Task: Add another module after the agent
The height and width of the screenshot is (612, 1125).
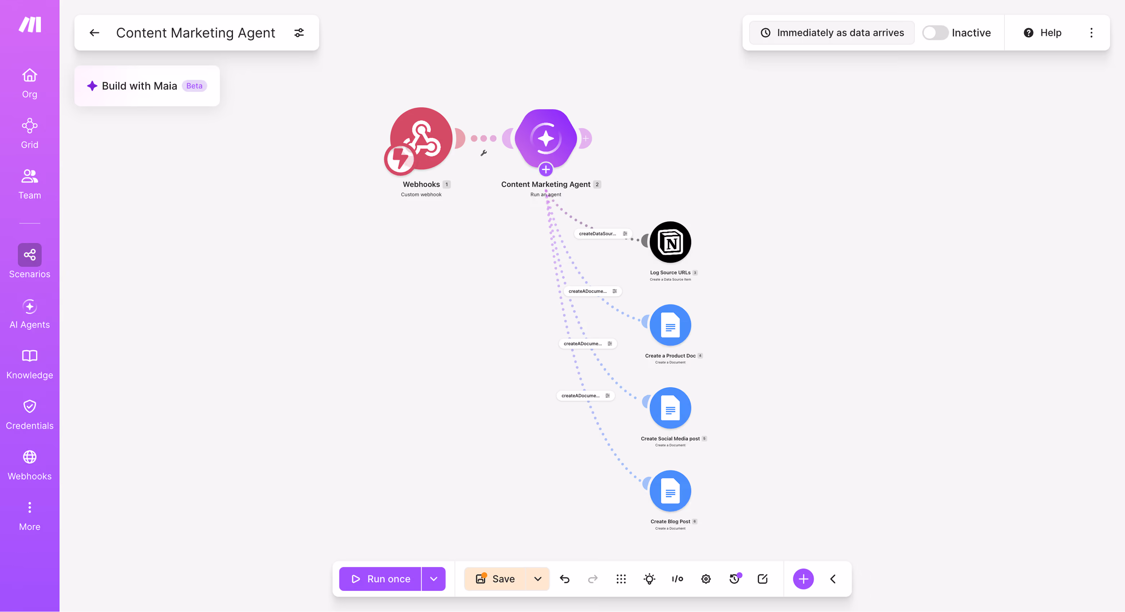Action: coord(586,138)
